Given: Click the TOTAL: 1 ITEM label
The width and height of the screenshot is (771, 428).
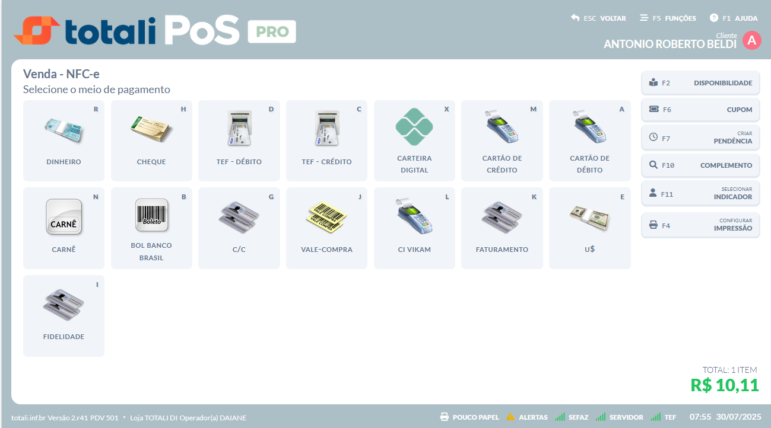Looking at the screenshot, I should 729,370.
